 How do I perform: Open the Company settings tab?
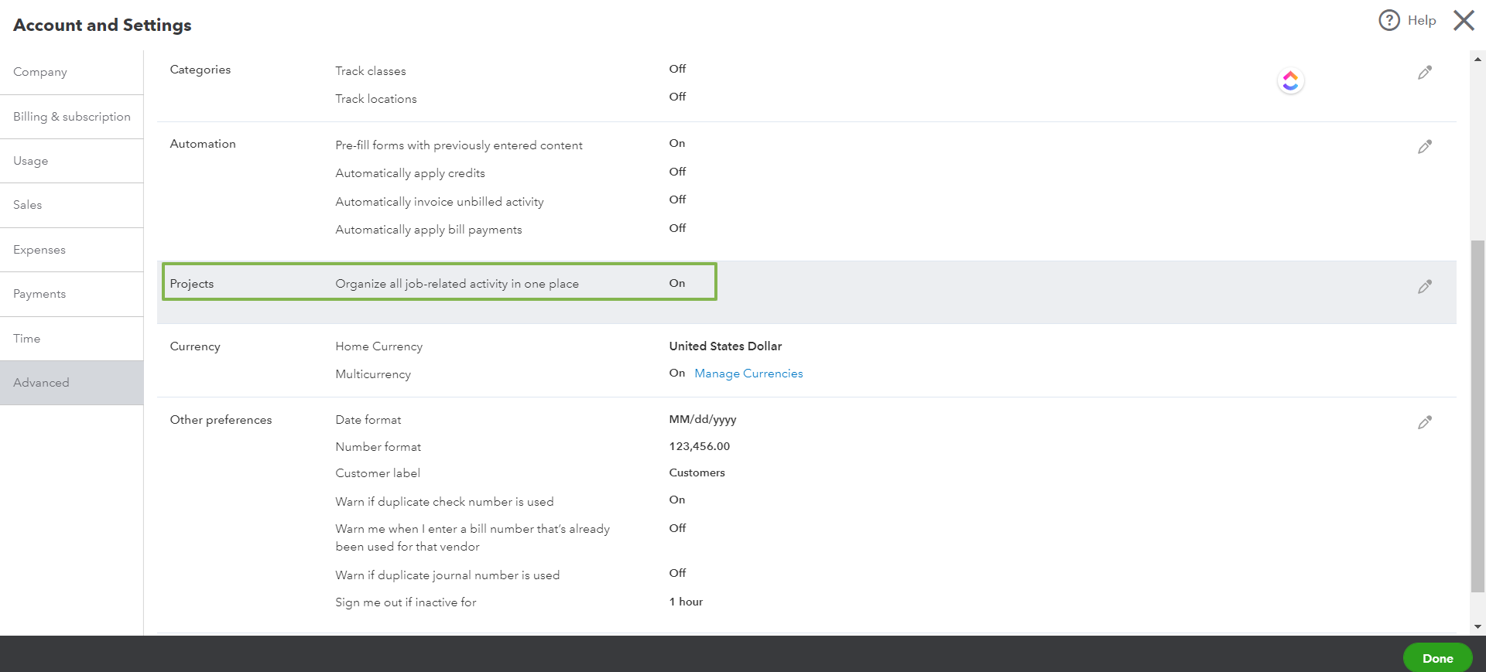click(x=40, y=72)
